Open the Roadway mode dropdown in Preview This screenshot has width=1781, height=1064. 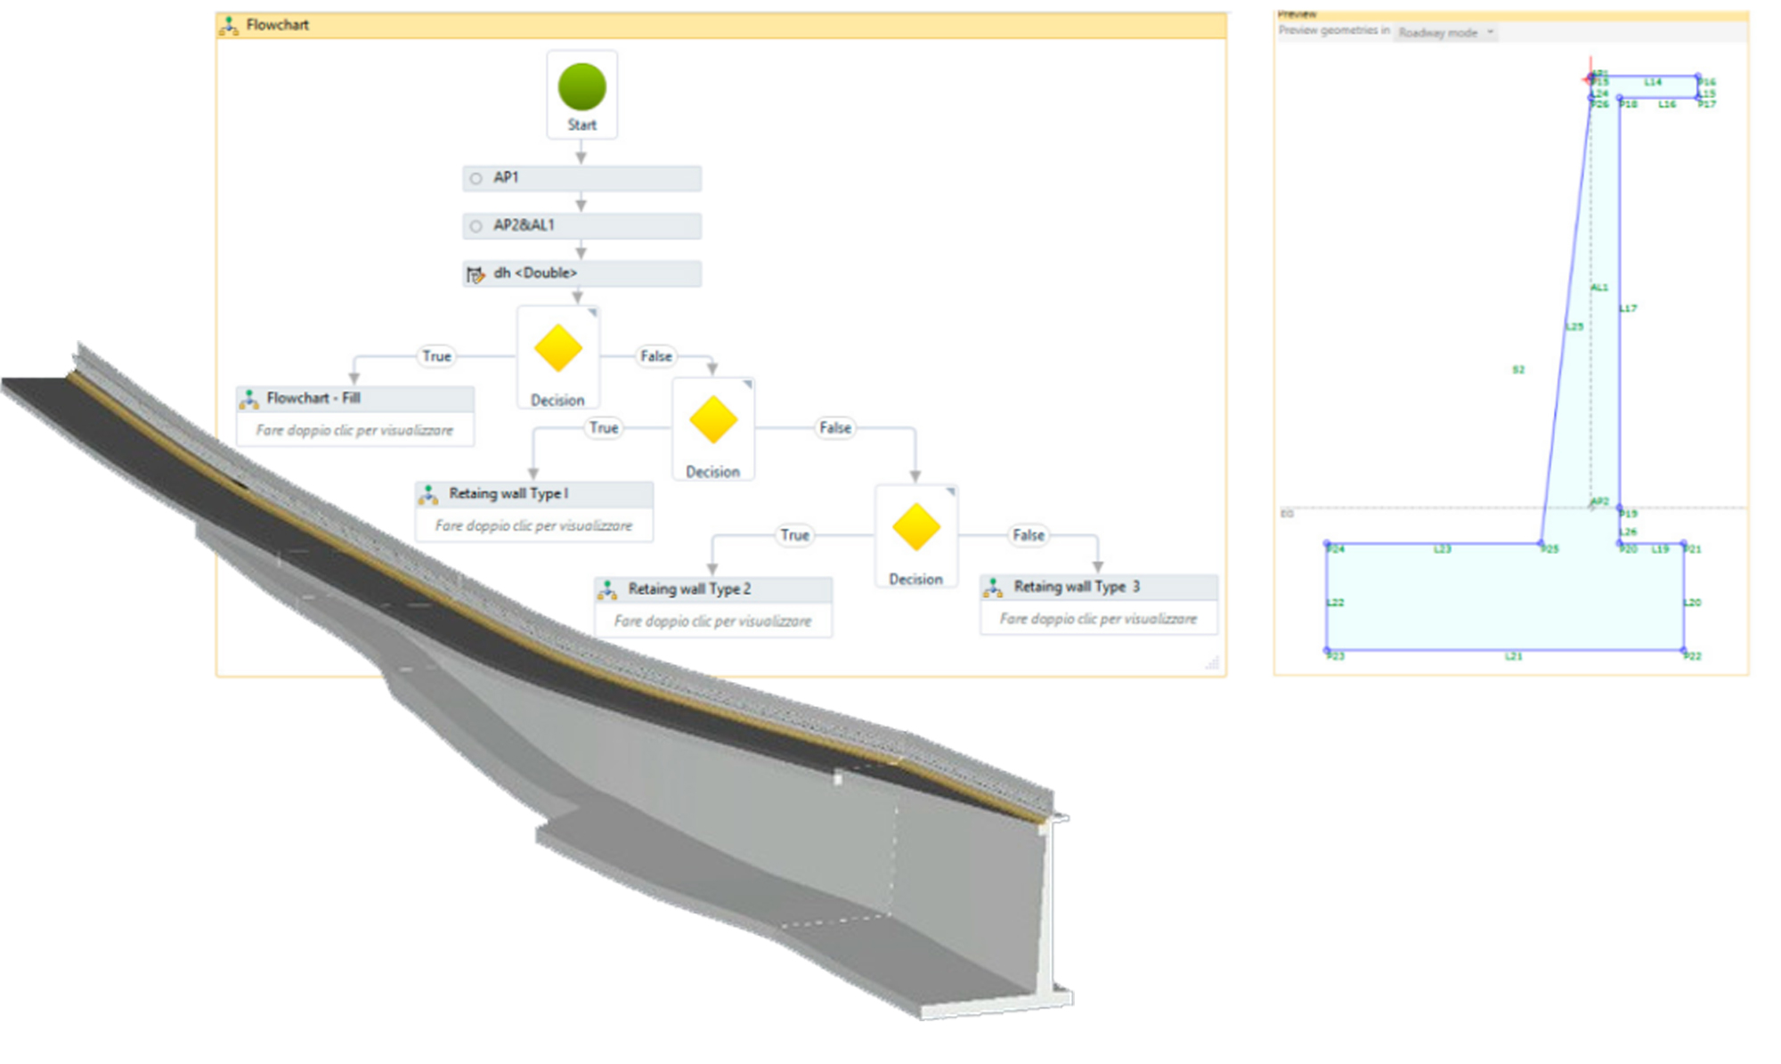(1445, 33)
